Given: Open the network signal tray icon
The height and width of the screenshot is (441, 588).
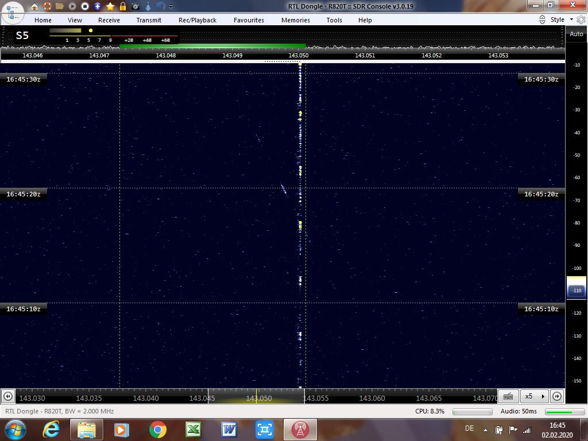Looking at the screenshot, I should 527,430.
